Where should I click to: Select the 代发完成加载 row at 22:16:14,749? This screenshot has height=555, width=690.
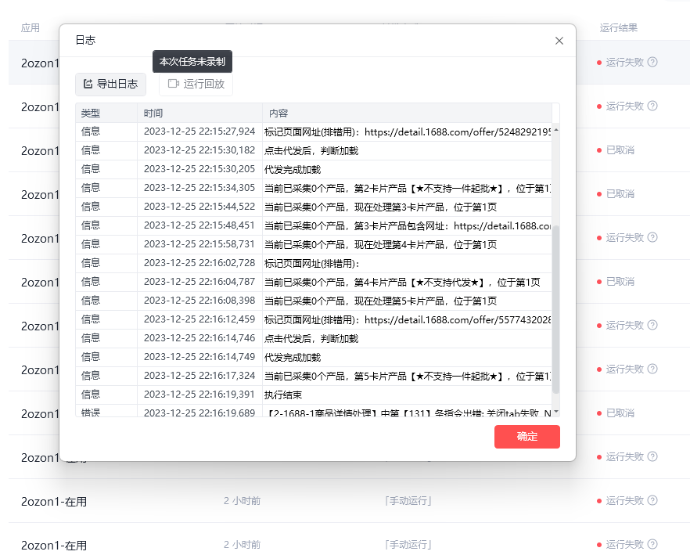(314, 357)
